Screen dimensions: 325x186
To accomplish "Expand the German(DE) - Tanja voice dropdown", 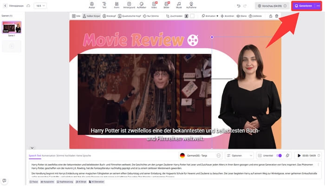I will point(201,155).
